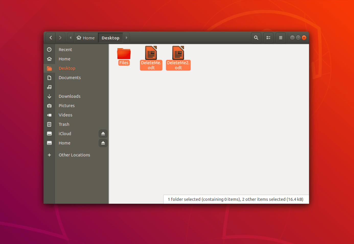Open the Videos location from the sidebar

pyautogui.click(x=65, y=115)
